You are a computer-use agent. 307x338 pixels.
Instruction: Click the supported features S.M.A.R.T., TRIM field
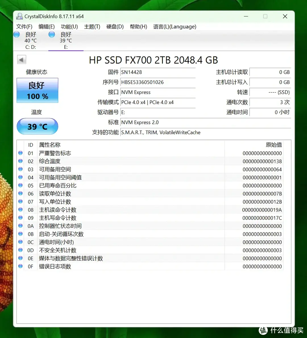coord(206,133)
